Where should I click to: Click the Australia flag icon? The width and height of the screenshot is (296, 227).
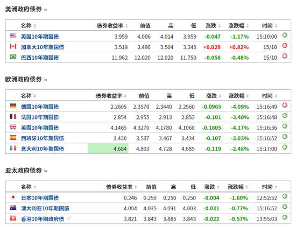(13, 208)
